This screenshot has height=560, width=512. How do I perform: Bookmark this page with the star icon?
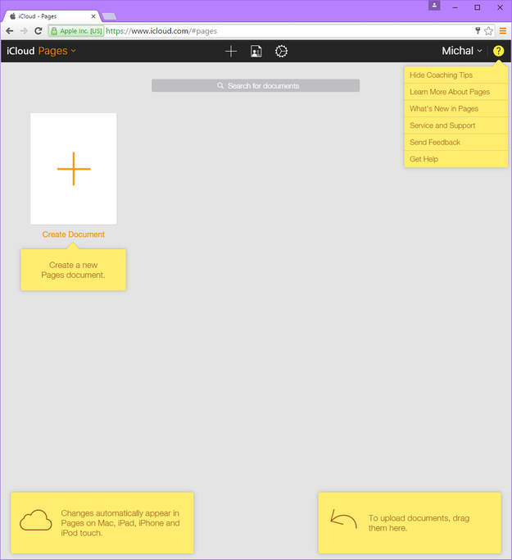point(488,31)
